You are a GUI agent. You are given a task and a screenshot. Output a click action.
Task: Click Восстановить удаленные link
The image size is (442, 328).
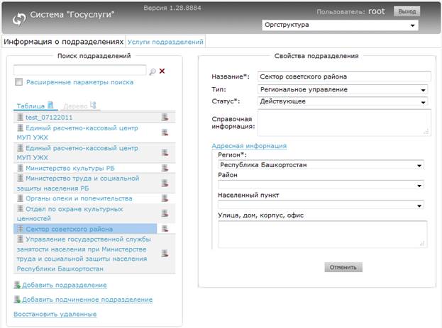[x=55, y=314]
